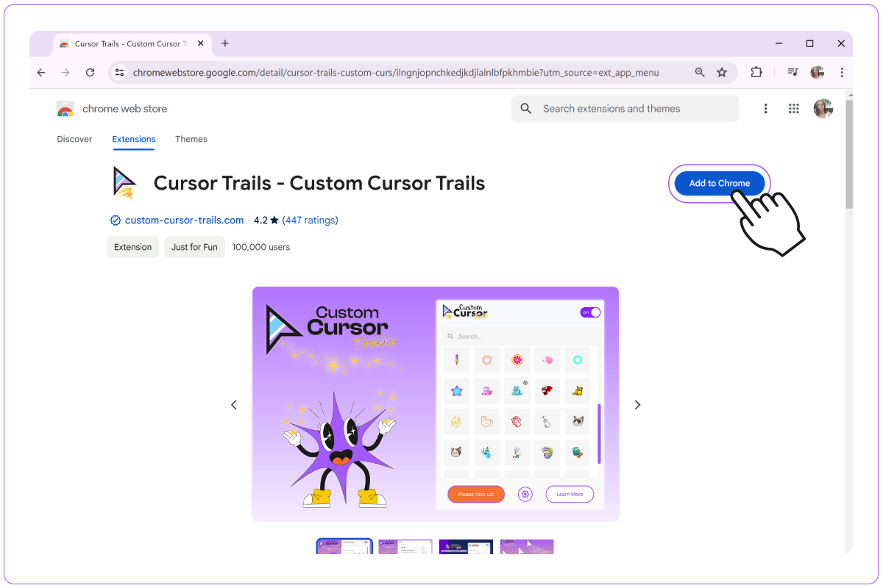Screen dimensions: 883x588
Task: Click the Cursor Trails extension logo
Action: pyautogui.click(x=124, y=183)
